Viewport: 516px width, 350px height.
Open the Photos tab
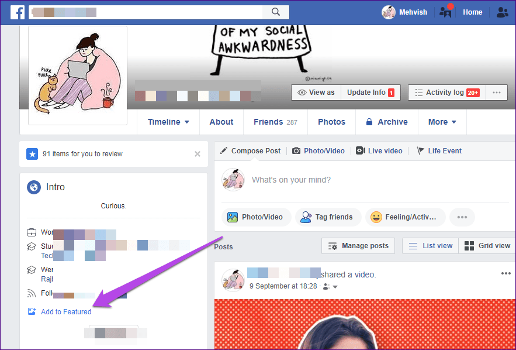[331, 122]
